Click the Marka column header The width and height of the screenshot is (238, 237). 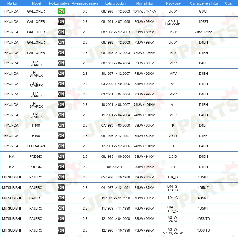(x=12, y=3)
